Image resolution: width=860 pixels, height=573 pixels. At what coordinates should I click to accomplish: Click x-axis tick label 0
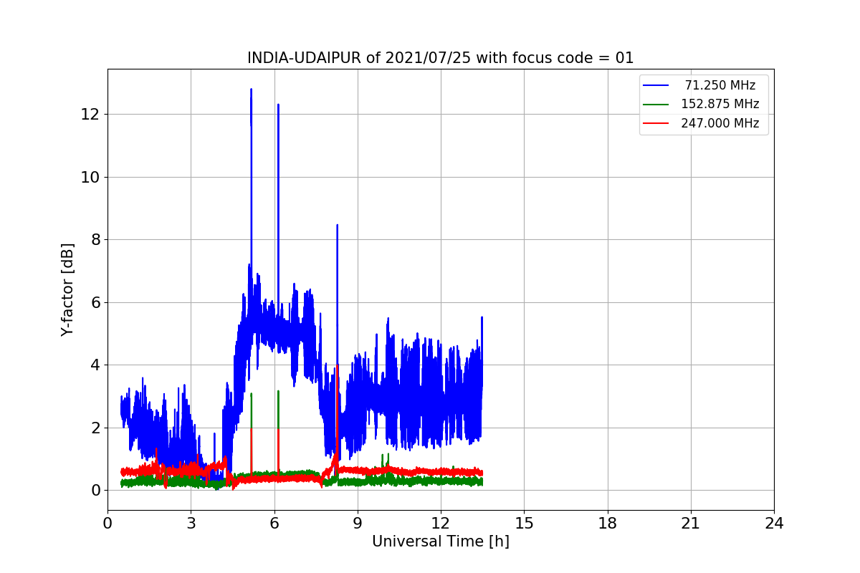107,524
